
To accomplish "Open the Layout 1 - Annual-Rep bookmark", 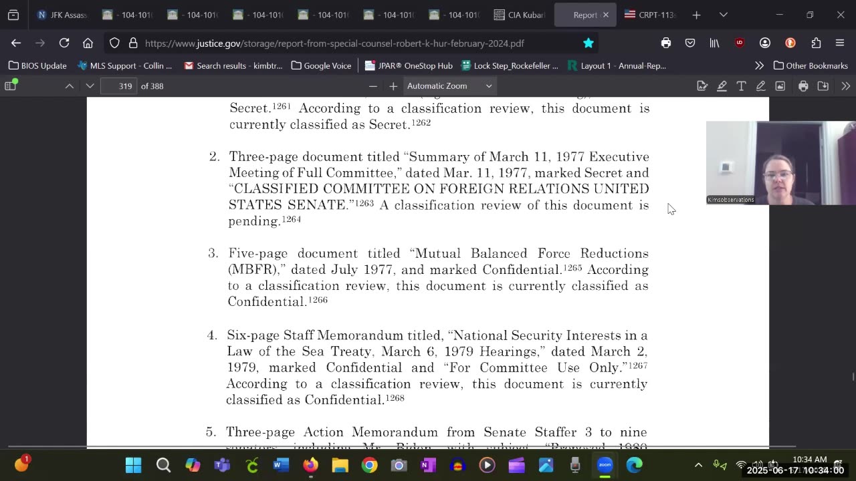I will (x=617, y=65).
